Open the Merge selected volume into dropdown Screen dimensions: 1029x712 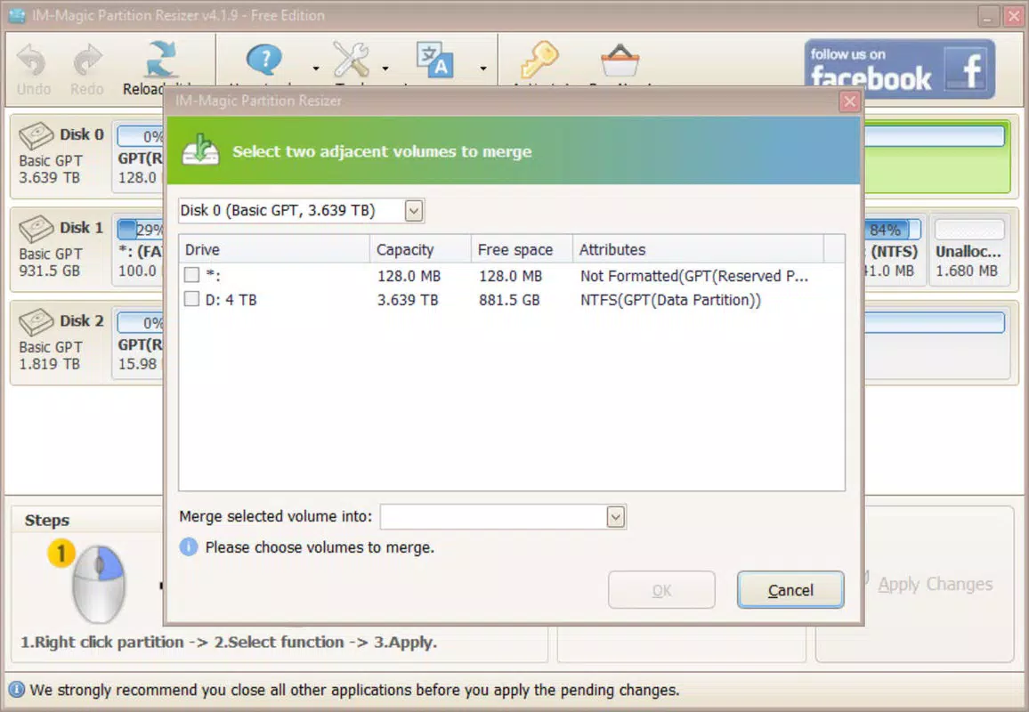pos(503,516)
